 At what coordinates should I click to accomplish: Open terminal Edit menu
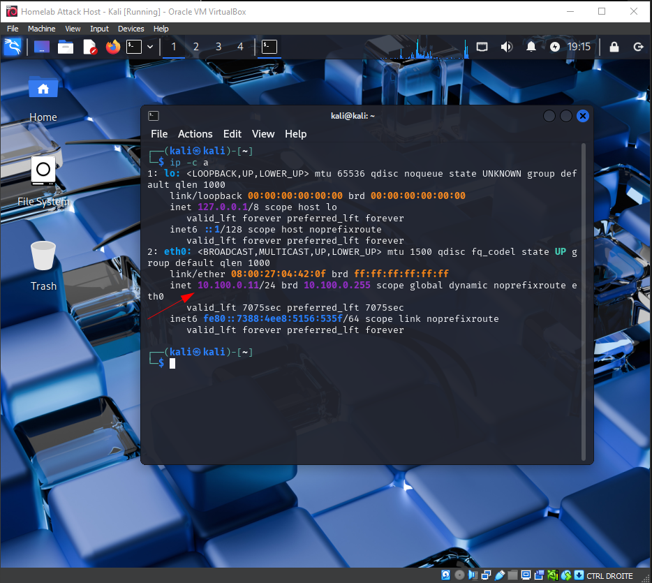pyautogui.click(x=232, y=134)
